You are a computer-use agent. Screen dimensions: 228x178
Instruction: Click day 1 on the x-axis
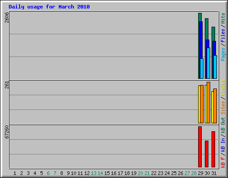(x=15, y=173)
